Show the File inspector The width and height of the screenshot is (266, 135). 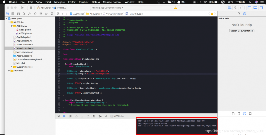pos(239,14)
